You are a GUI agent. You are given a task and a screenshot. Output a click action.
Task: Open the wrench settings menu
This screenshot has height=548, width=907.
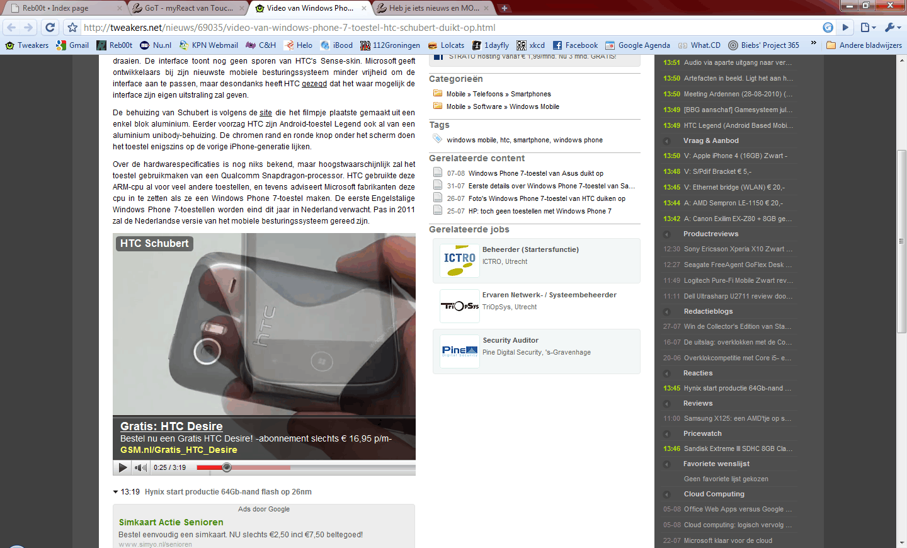[893, 28]
